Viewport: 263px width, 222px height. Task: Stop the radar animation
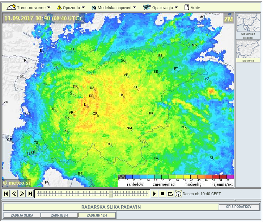click(x=162, y=194)
